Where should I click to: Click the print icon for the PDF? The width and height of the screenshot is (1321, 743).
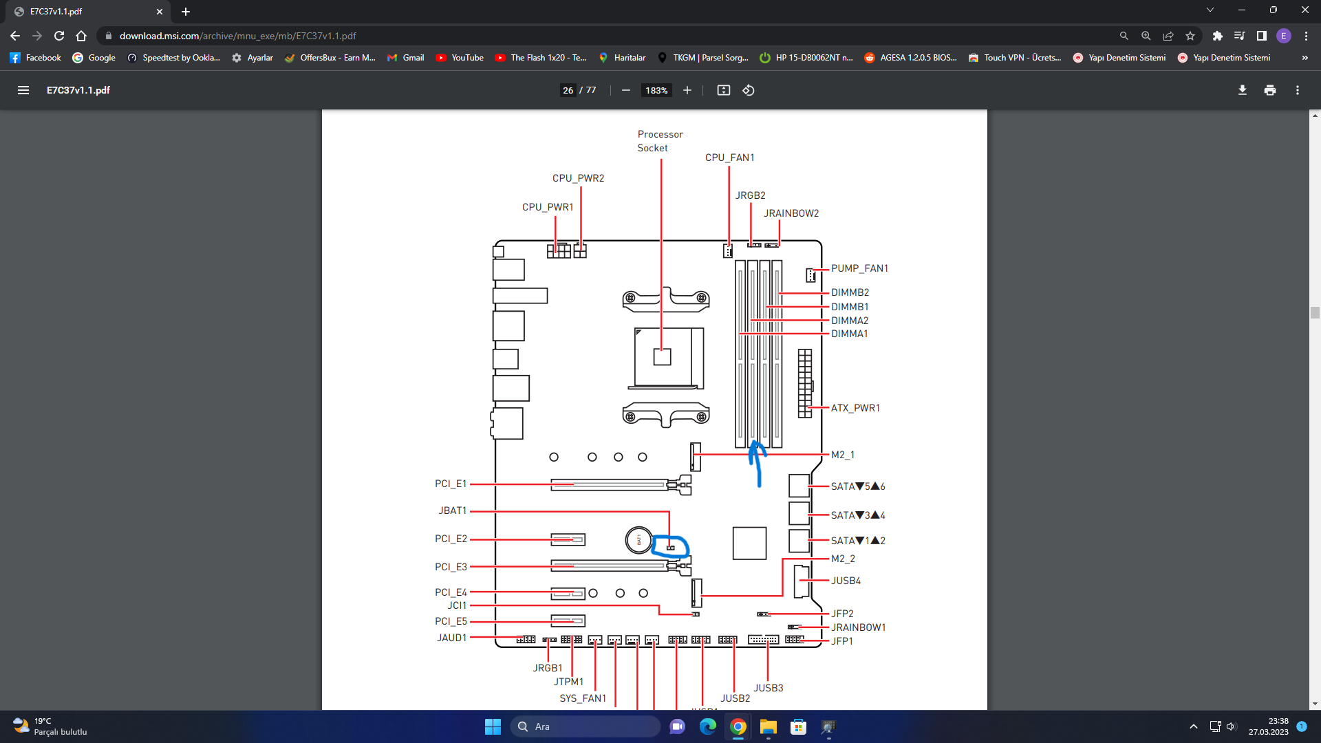[x=1270, y=90]
